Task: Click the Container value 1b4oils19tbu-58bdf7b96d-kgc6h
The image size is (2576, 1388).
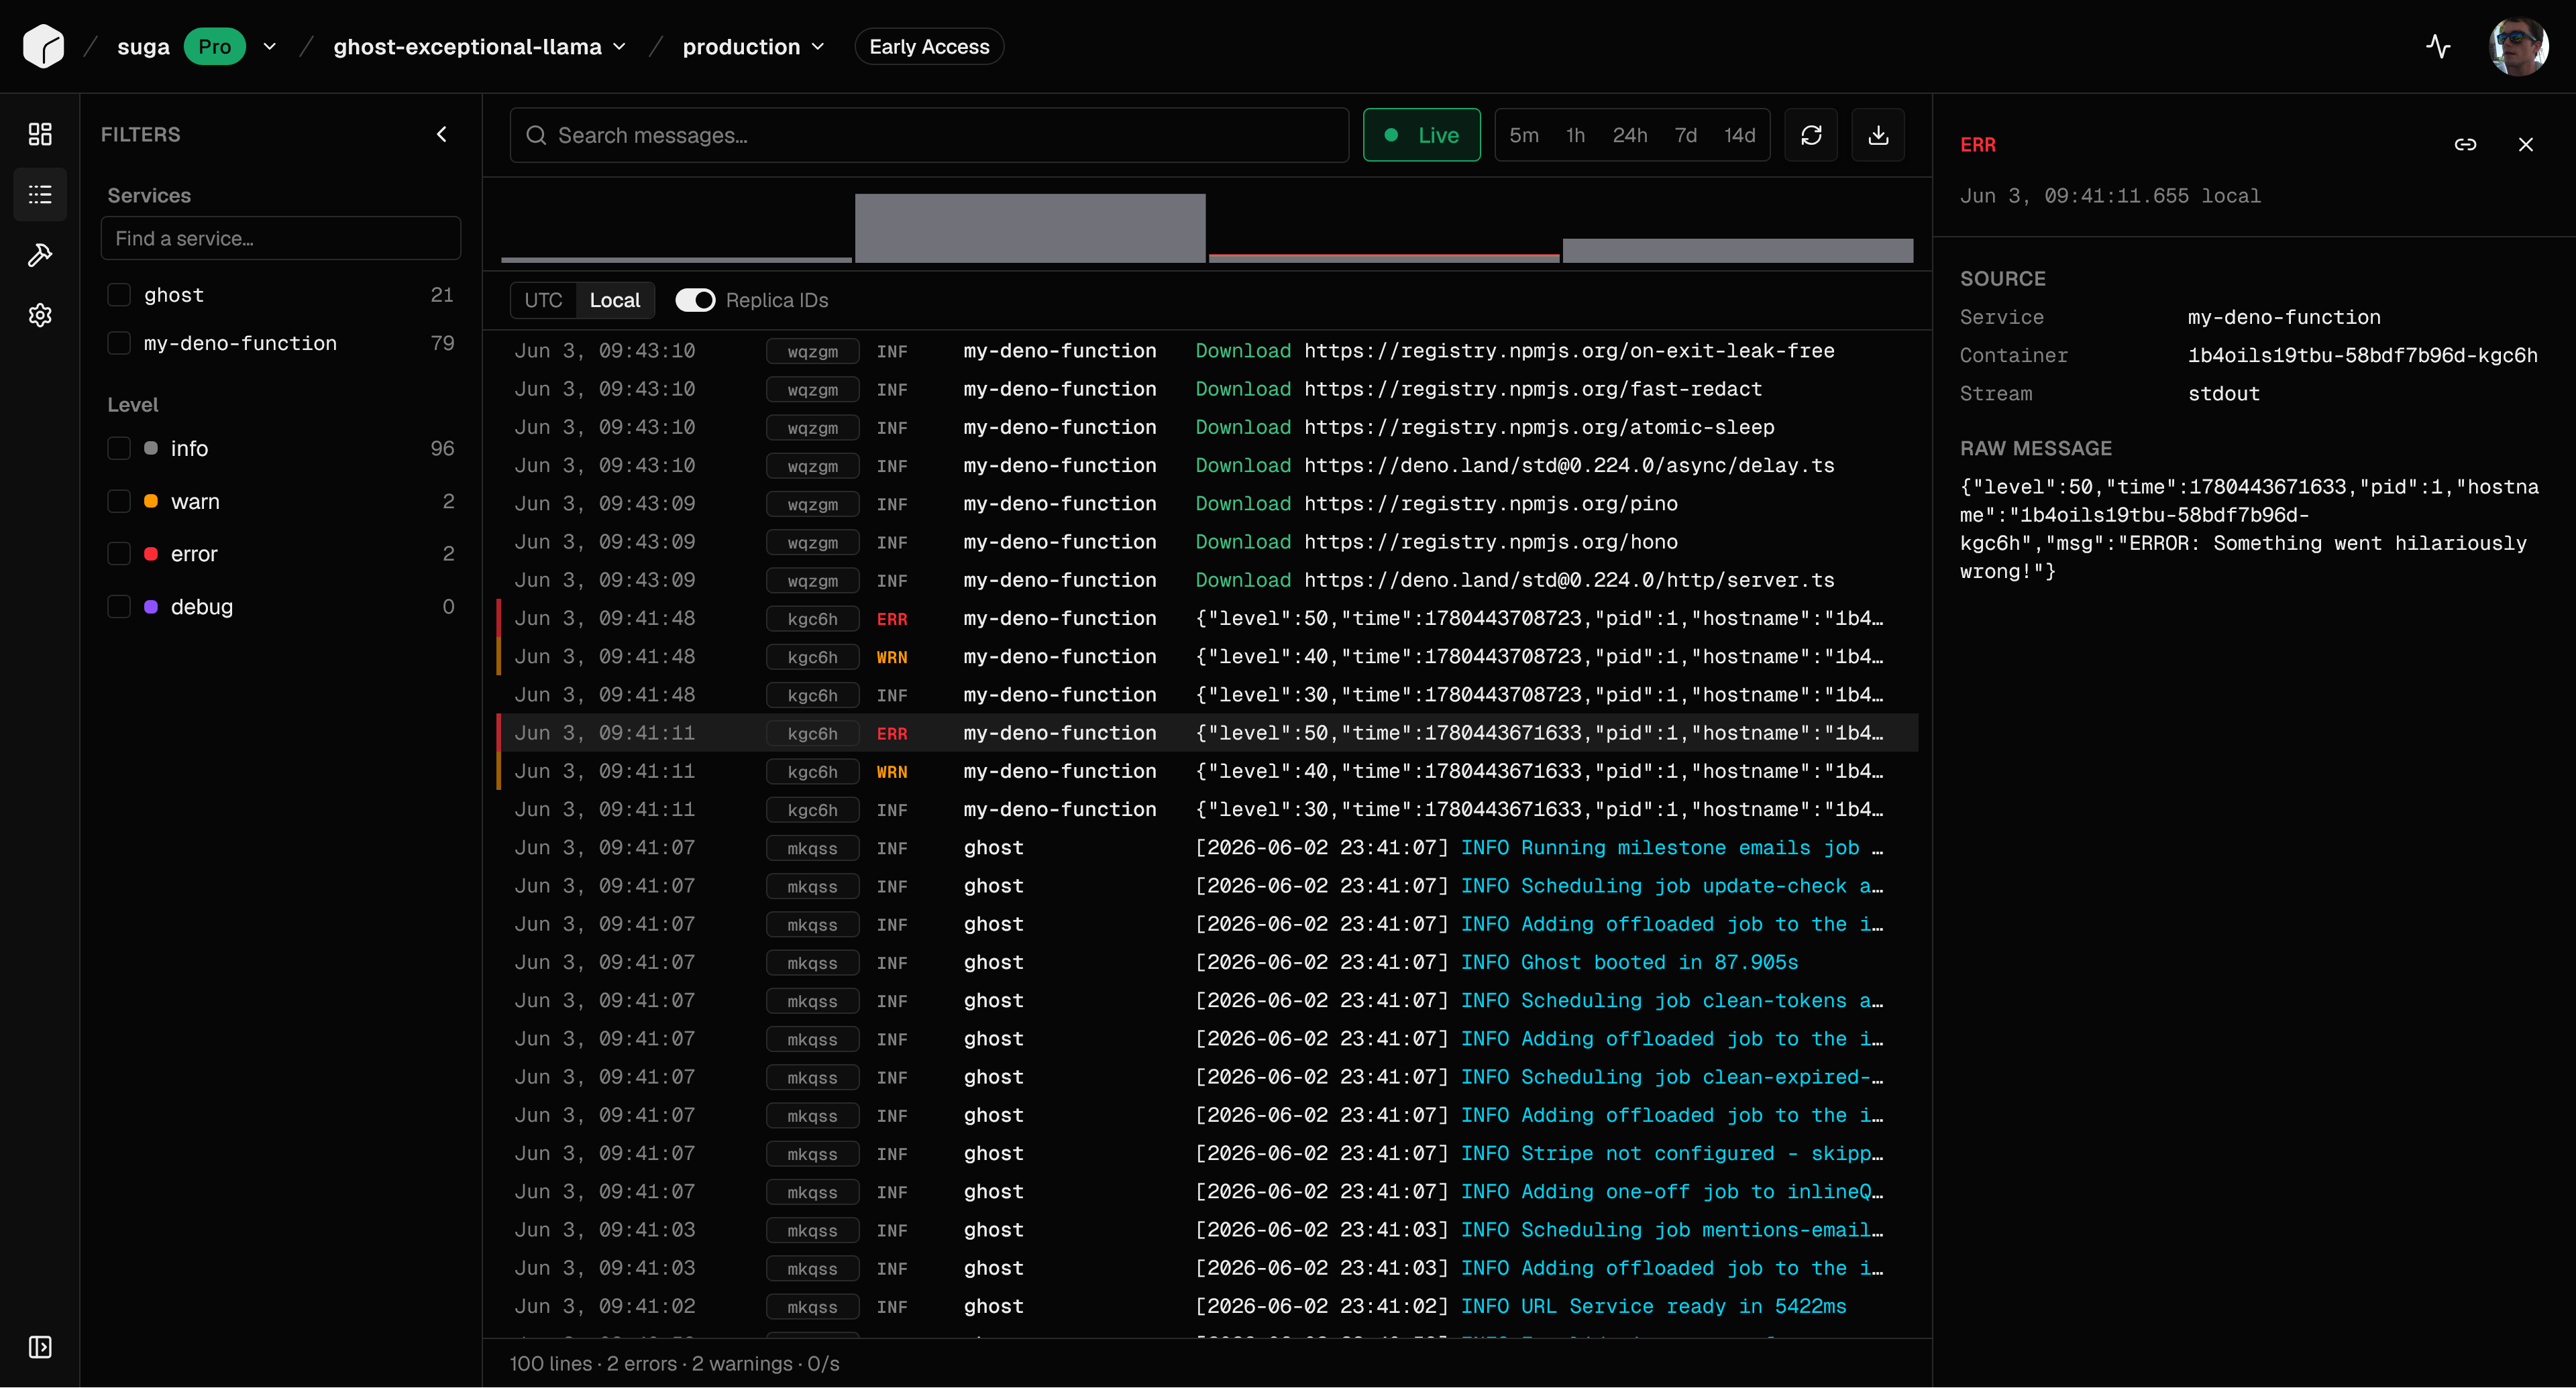Action: [x=2362, y=355]
